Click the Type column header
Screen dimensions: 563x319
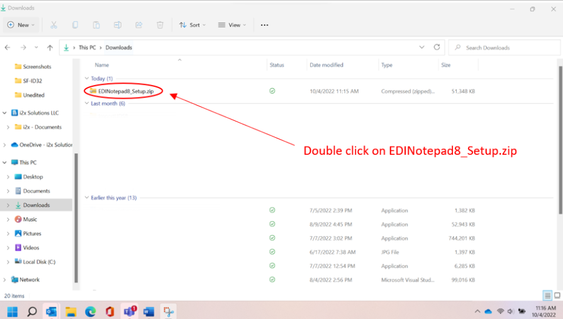point(387,65)
